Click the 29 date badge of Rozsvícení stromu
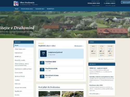The height and width of the screenshot is (97, 130). 42,77
